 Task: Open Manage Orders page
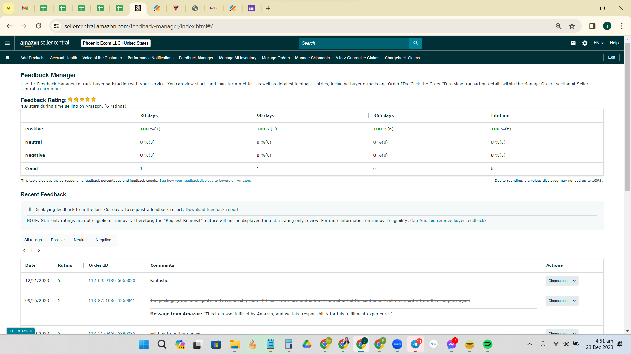(x=276, y=58)
